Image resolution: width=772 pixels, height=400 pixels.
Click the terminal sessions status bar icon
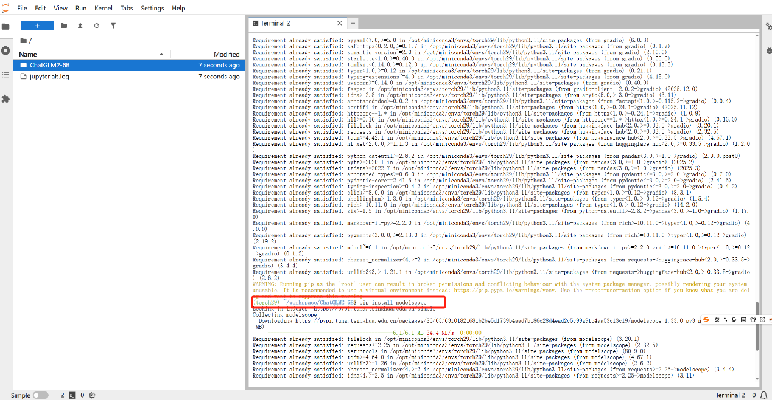tap(72, 395)
